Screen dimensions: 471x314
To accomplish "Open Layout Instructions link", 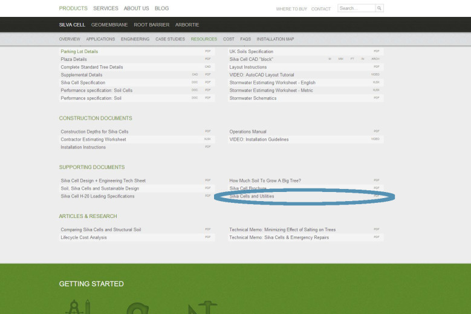I will click(x=248, y=67).
